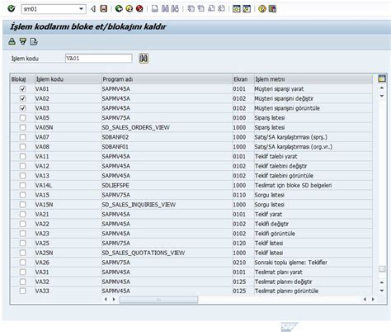Viewport: 391px width, 332px height.
Task: Click the green Back arrow icon
Action: pos(119,9)
